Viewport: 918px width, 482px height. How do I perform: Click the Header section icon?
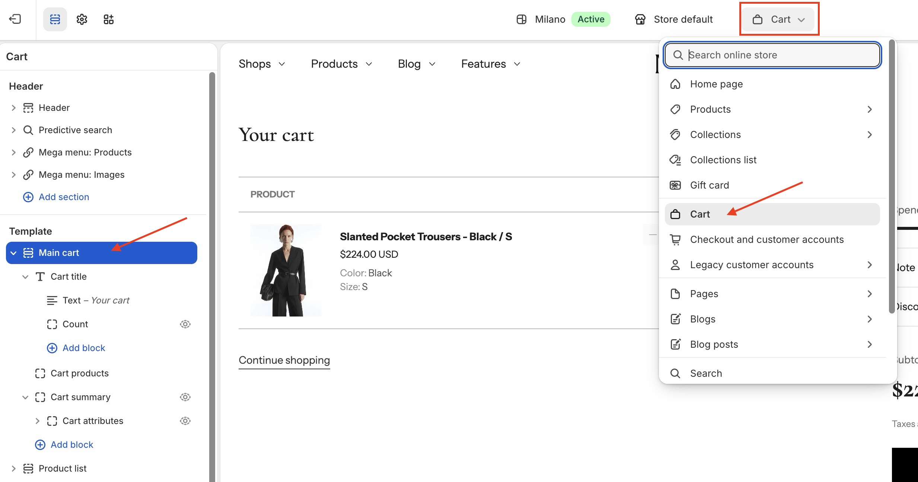pos(28,108)
